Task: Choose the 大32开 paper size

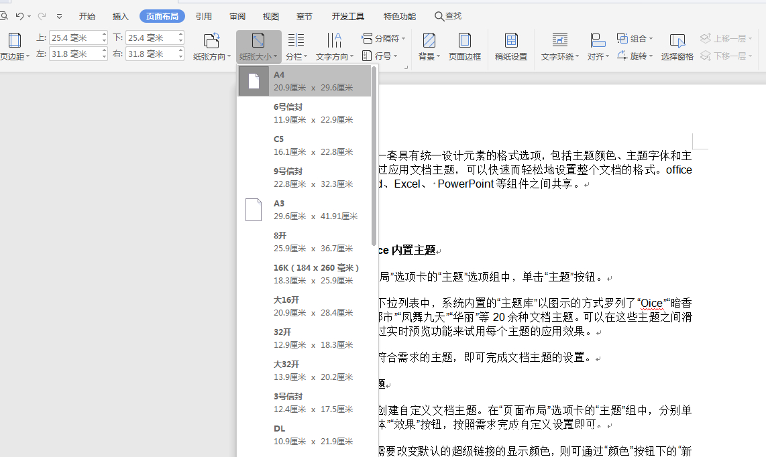Action: [305, 371]
